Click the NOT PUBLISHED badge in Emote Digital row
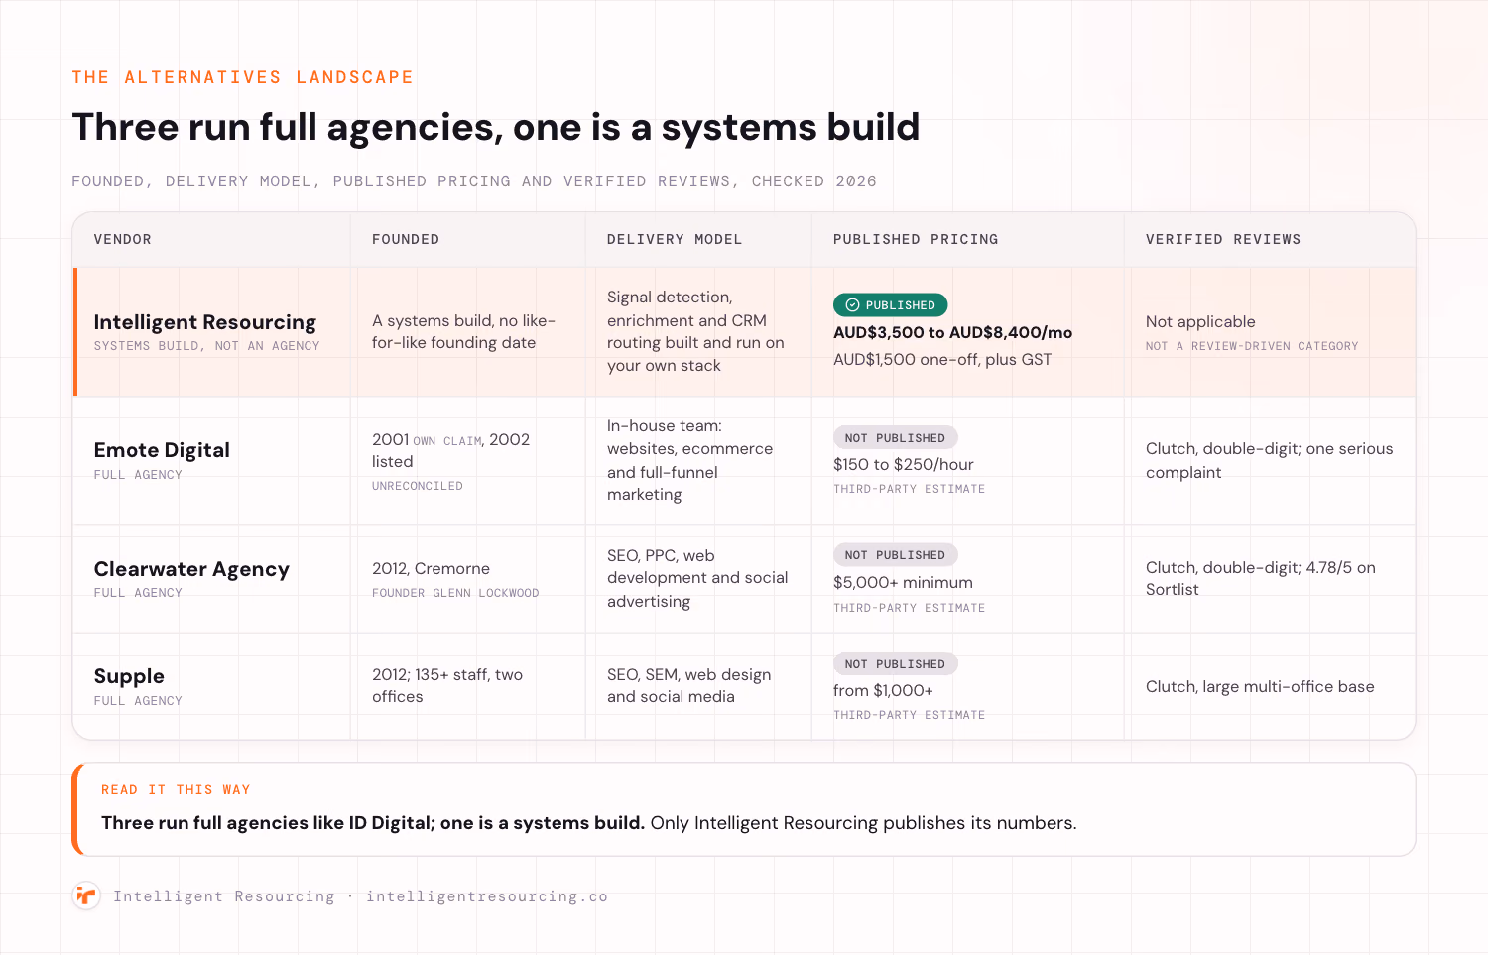 click(x=895, y=438)
